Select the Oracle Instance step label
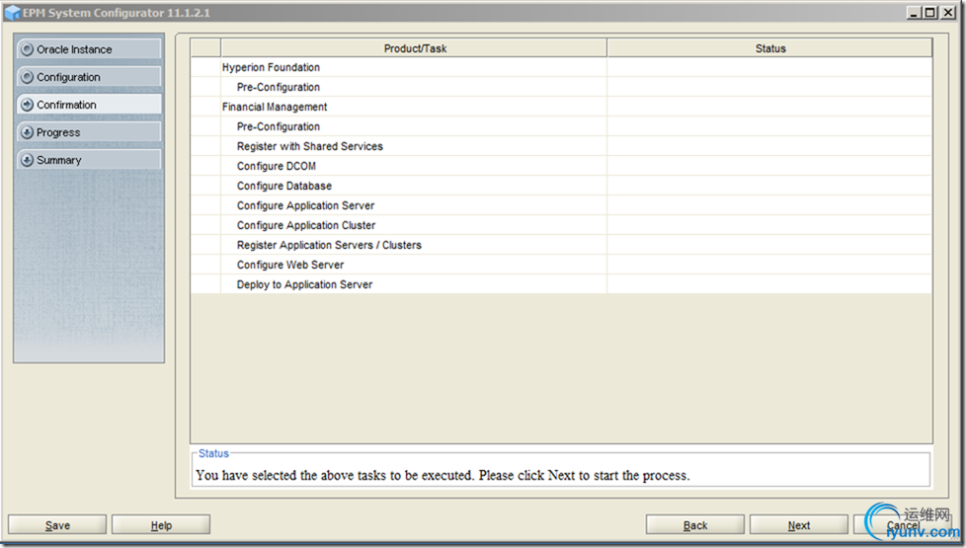Image resolution: width=966 pixels, height=548 pixels. (74, 49)
